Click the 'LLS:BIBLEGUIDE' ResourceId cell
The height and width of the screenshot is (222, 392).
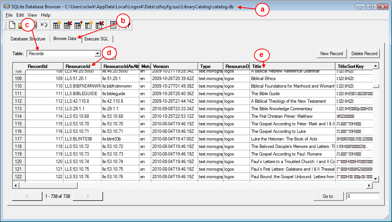click(x=82, y=94)
